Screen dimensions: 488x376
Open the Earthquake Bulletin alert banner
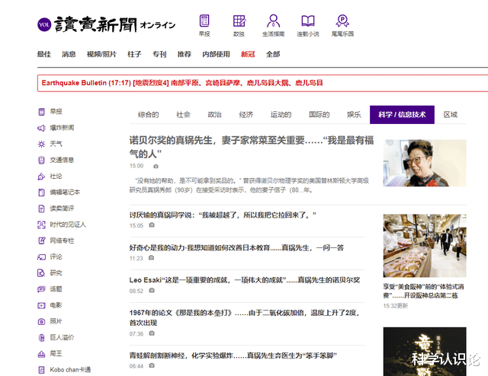(262, 83)
